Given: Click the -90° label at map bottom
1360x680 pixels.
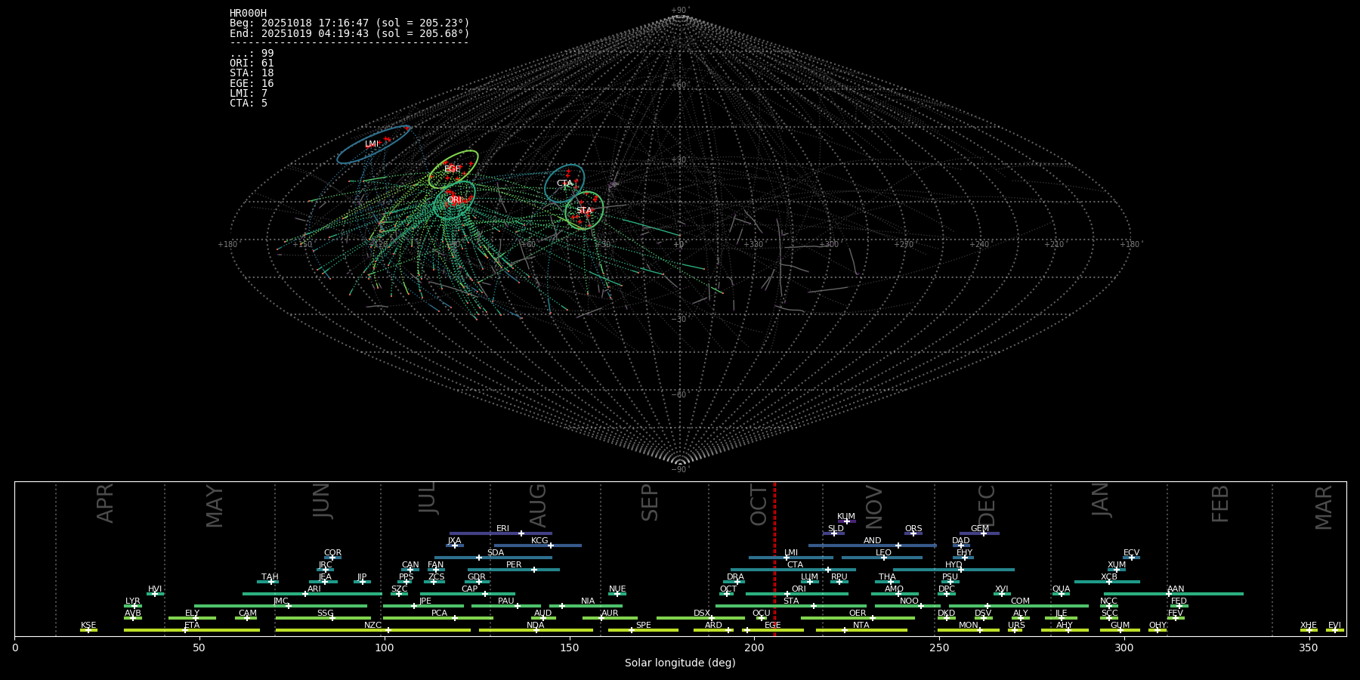Looking at the screenshot, I should pyautogui.click(x=680, y=469).
